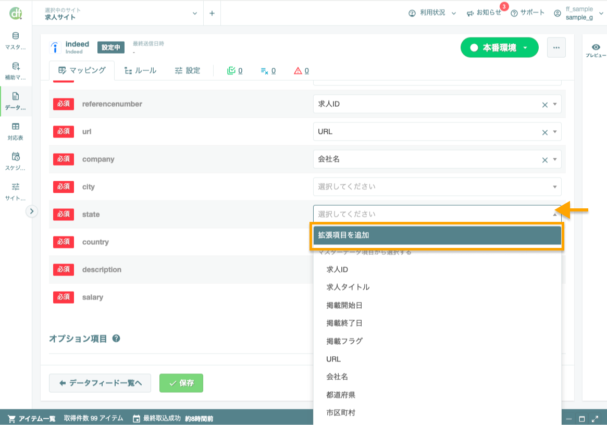
Task: Open the 利用状況 menu
Action: [432, 13]
